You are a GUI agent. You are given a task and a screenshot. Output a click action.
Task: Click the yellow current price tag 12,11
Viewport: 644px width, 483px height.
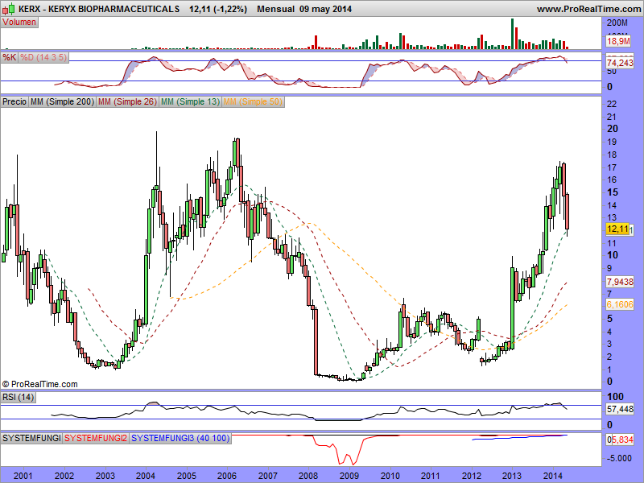tap(617, 229)
